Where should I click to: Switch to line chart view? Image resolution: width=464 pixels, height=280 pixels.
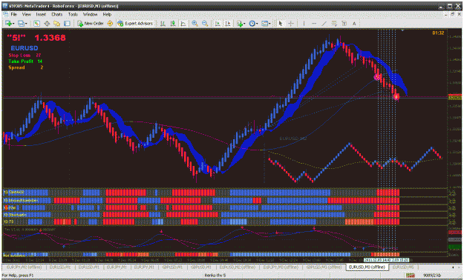183,24
